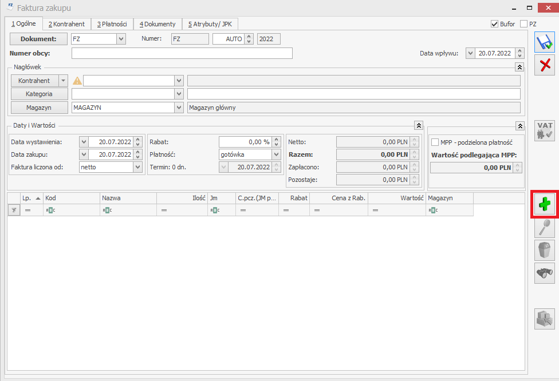This screenshot has height=381, width=559.
Task: Collapse the Nagłówek section
Action: [519, 67]
